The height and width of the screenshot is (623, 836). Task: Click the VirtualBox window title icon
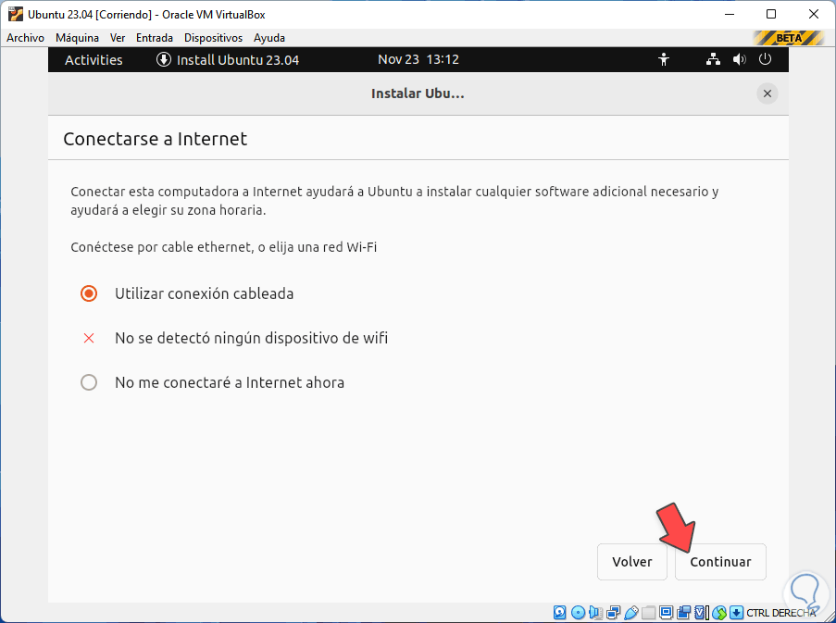[x=16, y=15]
